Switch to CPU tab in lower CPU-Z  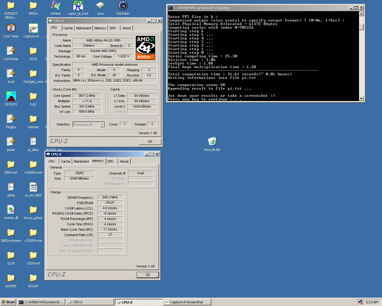[x=52, y=161]
